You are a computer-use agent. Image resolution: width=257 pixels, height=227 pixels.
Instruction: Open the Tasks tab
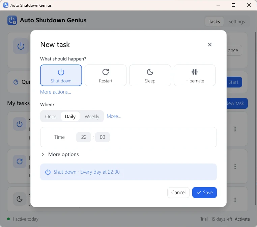coord(214,22)
